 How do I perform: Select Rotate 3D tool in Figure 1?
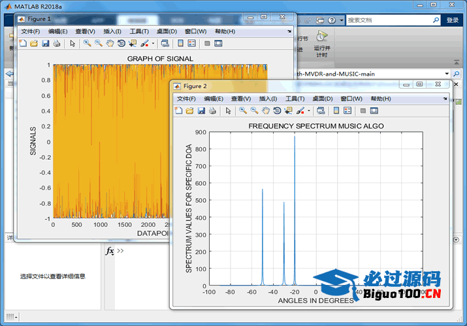click(121, 44)
